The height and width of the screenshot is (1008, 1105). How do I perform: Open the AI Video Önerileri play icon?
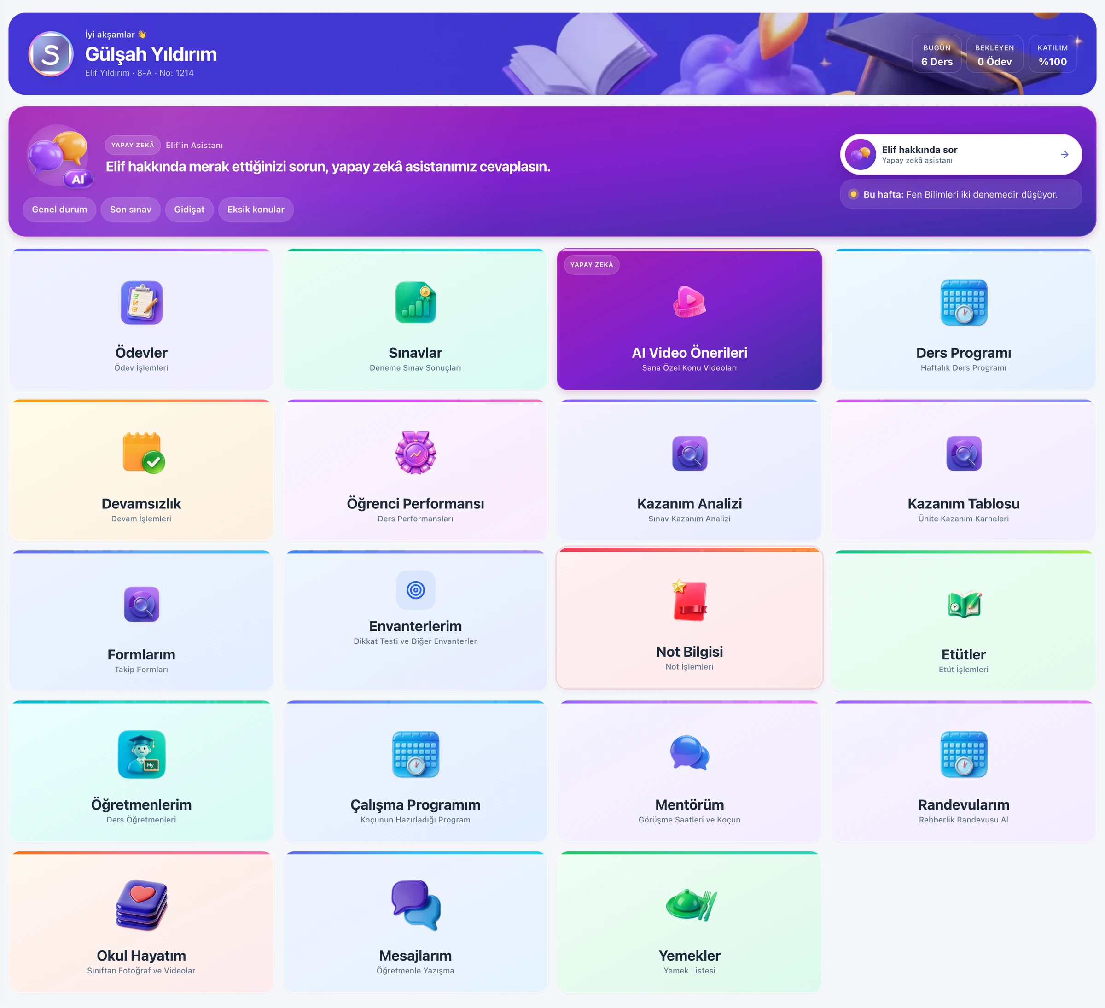pos(690,302)
